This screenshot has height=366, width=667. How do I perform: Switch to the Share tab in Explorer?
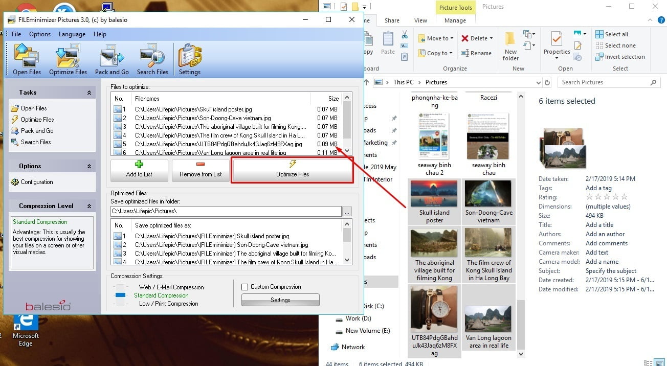pos(392,20)
